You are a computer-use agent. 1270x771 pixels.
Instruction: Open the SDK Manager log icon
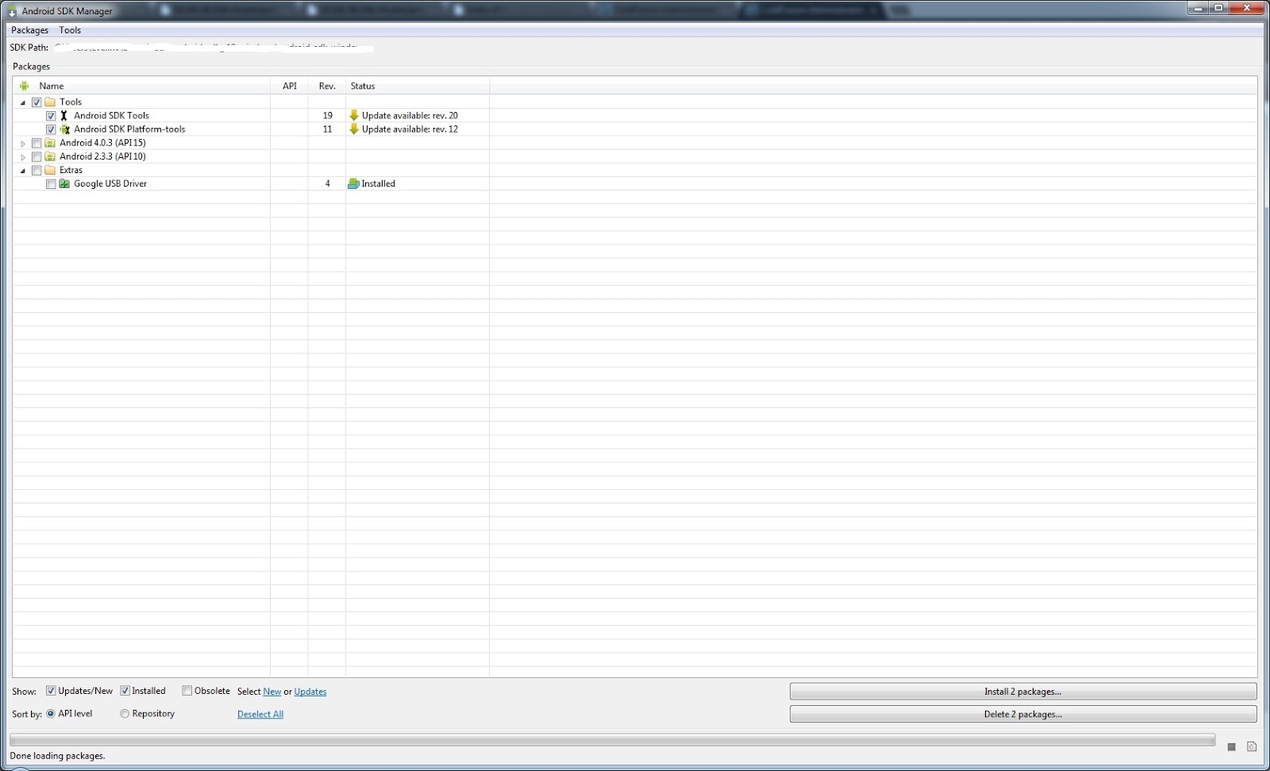click(1252, 746)
